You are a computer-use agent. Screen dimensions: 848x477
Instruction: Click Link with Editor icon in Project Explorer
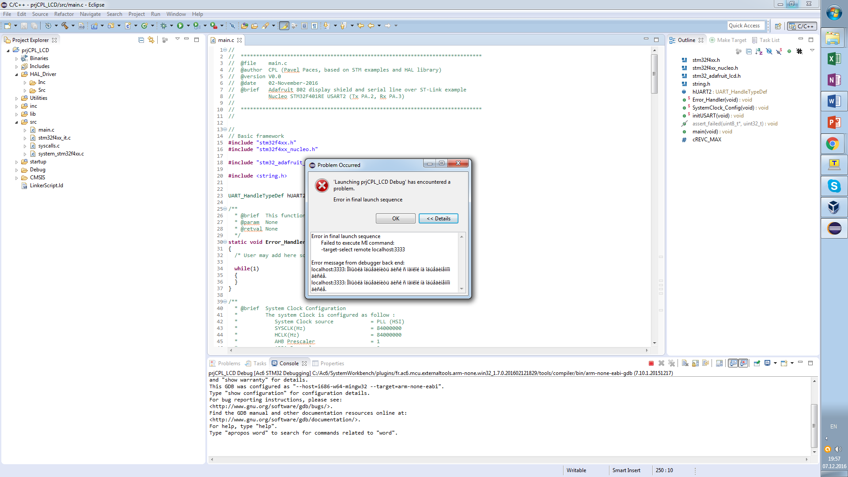point(151,40)
